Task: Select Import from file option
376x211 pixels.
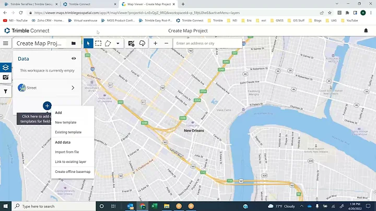Action: coord(67,152)
